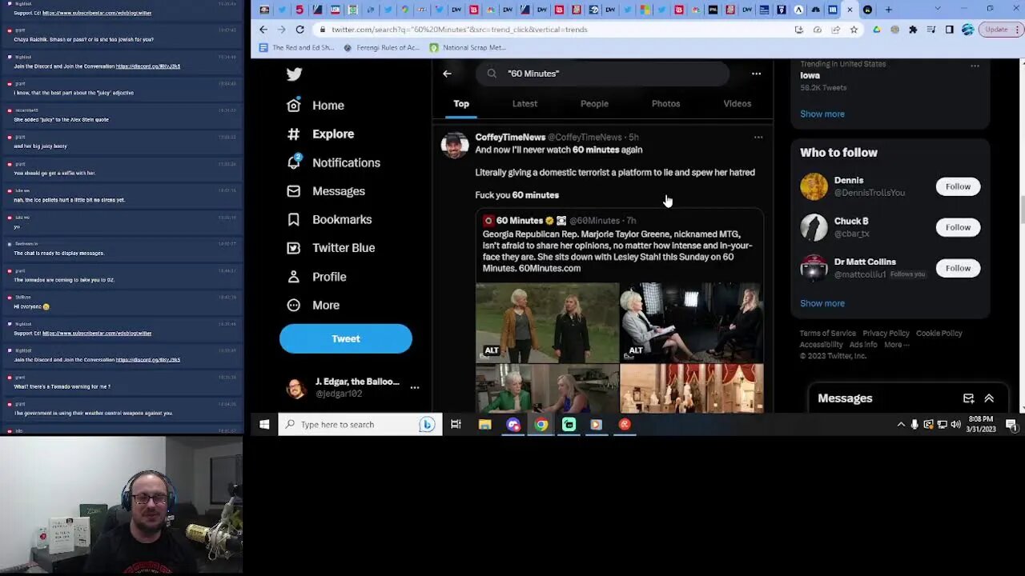Screen dimensions: 1025x576
Task: Open volume control in system tray
Action: [955, 425]
